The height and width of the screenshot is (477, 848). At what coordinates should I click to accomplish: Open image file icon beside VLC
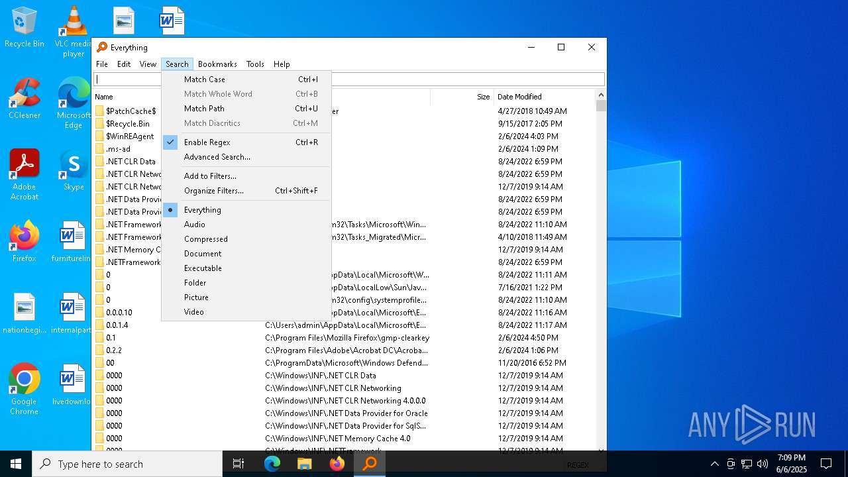point(124,21)
